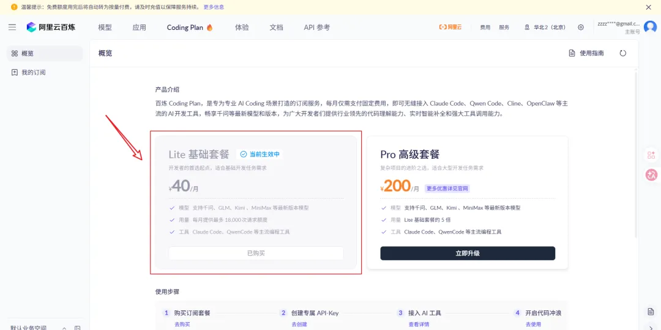661x330 pixels.
Task: Click the 立即升级 button
Action: coord(468,253)
